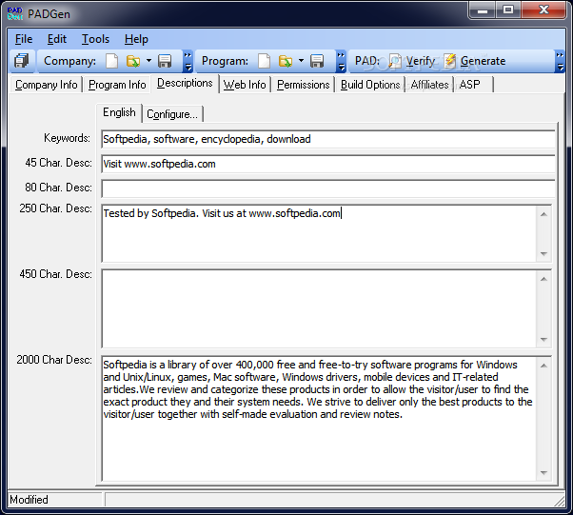Image resolution: width=573 pixels, height=515 pixels.
Task: Open the Edit menu
Action: pyautogui.click(x=57, y=39)
